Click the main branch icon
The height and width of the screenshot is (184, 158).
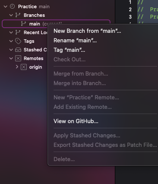23,24
